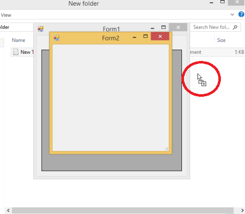Minimize the New folder Explorer window
The width and height of the screenshot is (245, 214).
(x=211, y=3)
